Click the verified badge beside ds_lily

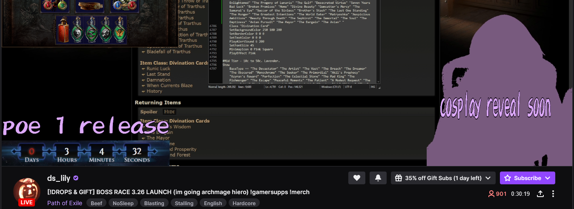[x=76, y=178]
